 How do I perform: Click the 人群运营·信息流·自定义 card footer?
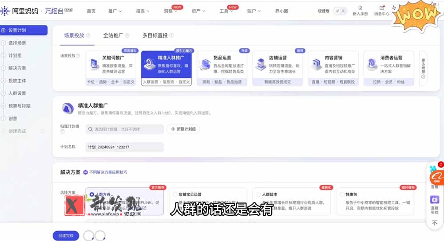tap(166, 82)
